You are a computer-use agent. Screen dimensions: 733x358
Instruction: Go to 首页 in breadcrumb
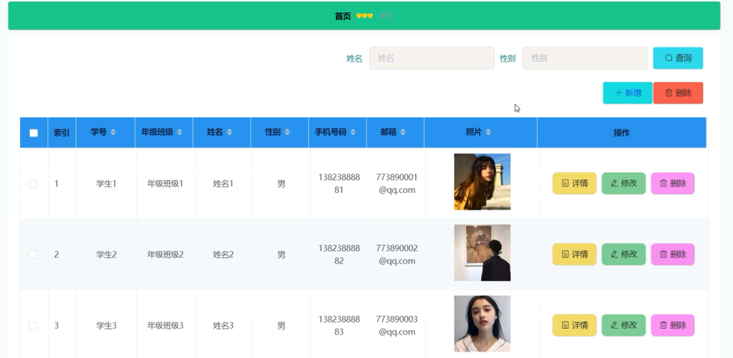click(343, 16)
